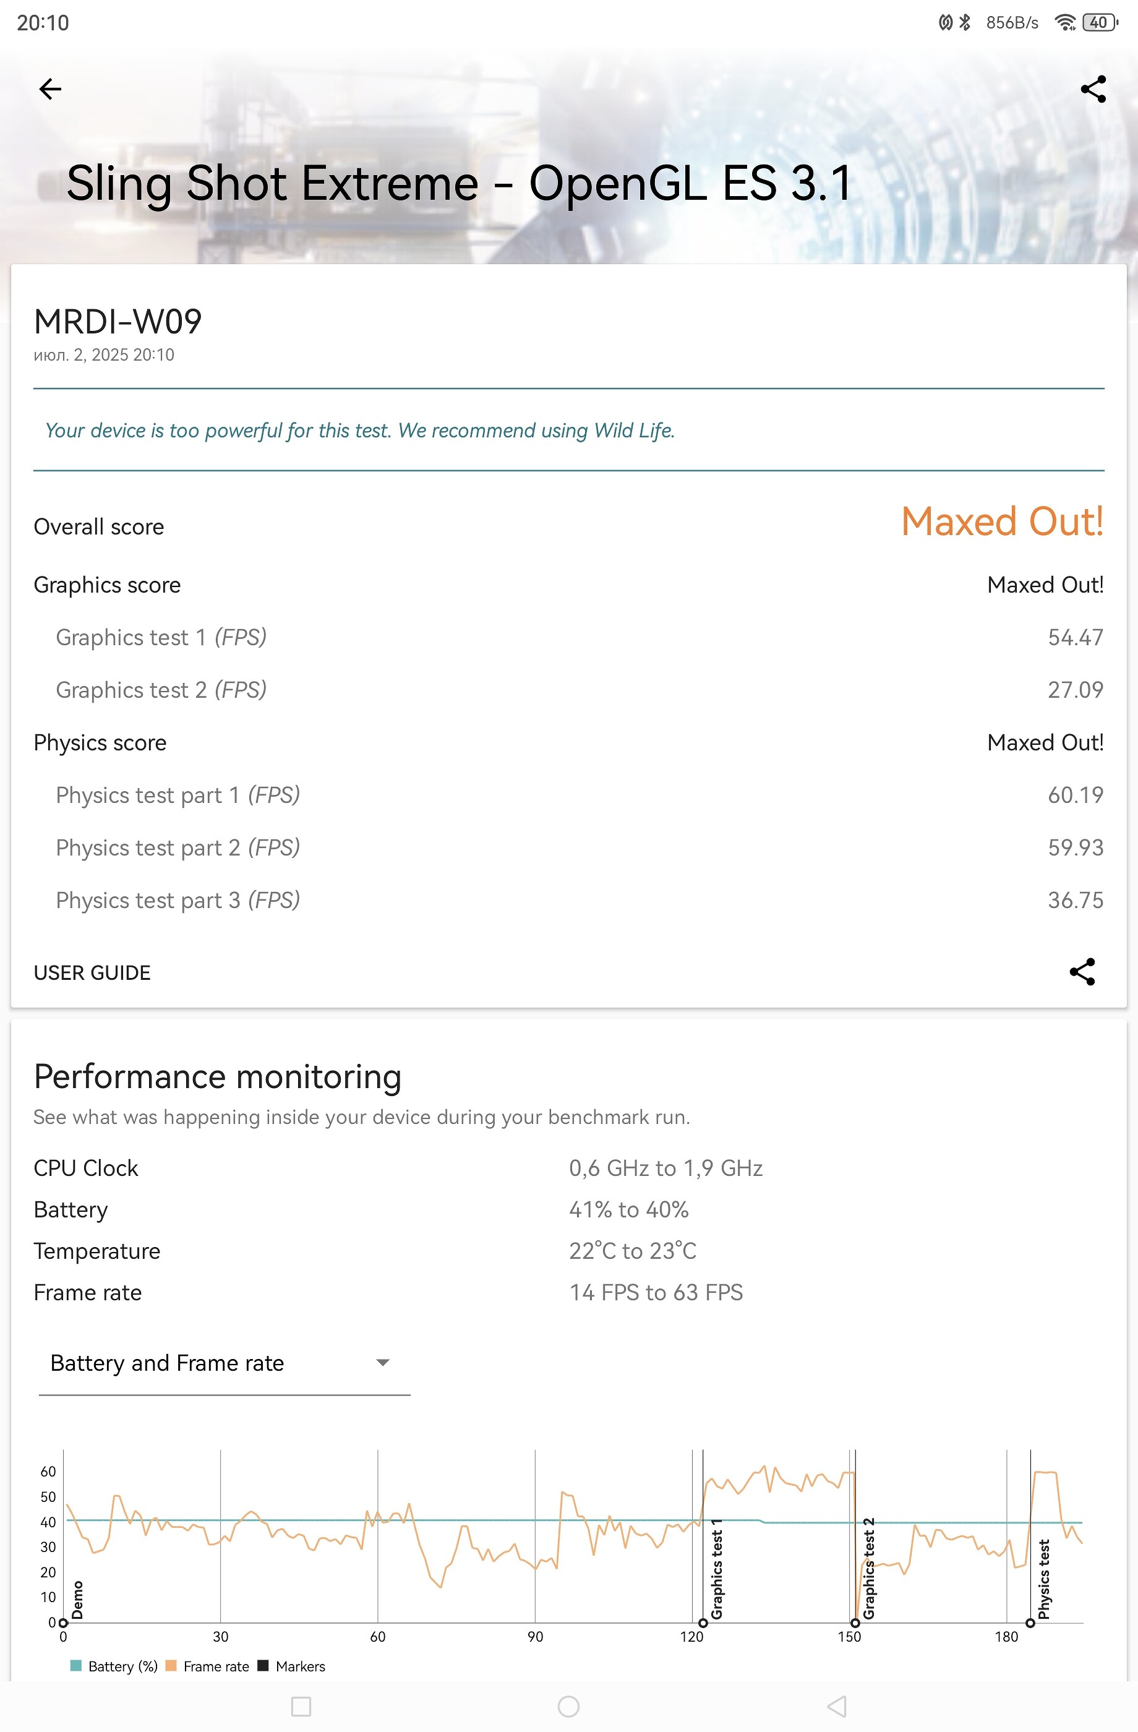Tap the battery indicator in status bar
The height and width of the screenshot is (1732, 1138).
coord(1100,22)
